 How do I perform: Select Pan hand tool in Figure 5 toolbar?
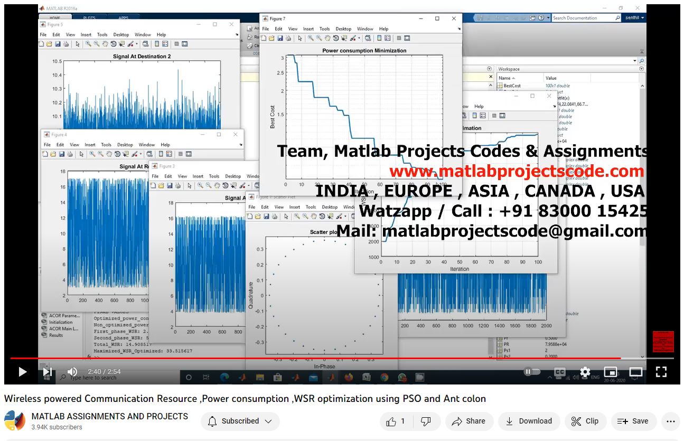pos(105,44)
